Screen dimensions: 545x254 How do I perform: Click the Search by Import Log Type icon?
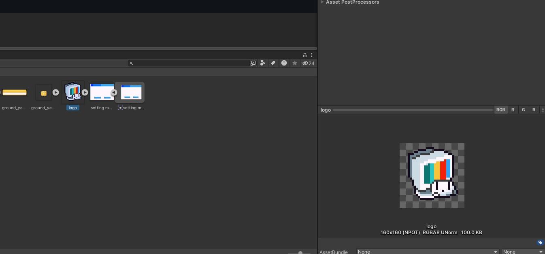(x=284, y=63)
